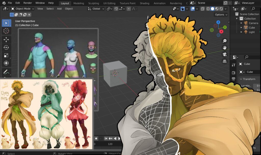261x155 pixels.
Task: Toggle viewport overlays
Action: point(193,9)
